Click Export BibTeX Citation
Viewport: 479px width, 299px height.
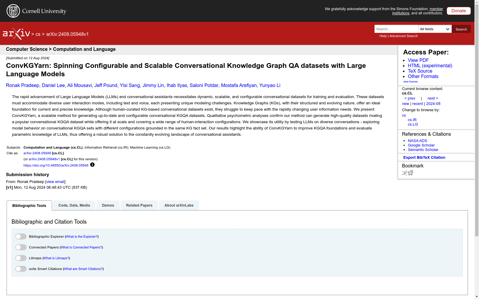(424, 158)
